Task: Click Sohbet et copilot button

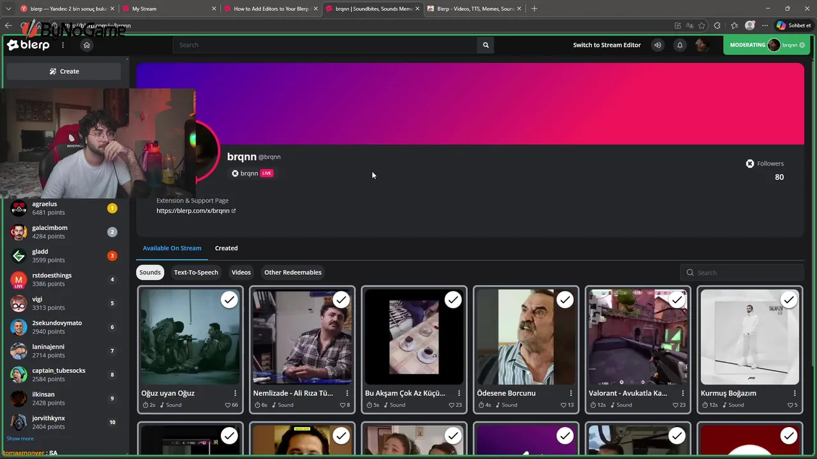Action: pos(793,25)
